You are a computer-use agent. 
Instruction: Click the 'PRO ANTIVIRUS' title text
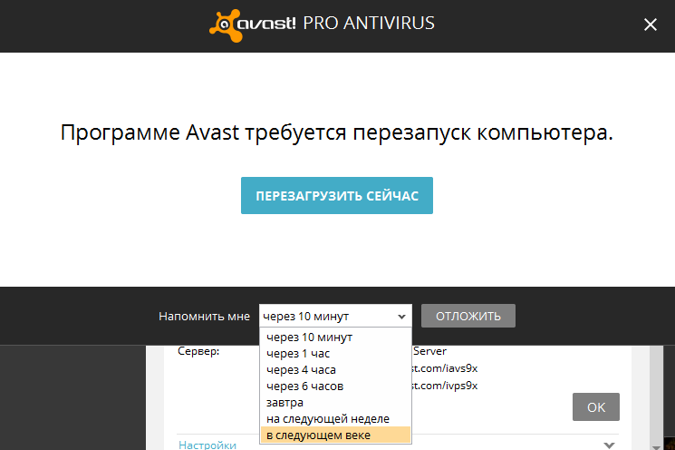click(x=369, y=24)
